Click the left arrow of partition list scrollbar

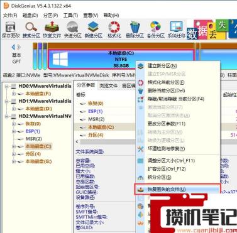pos(77,142)
